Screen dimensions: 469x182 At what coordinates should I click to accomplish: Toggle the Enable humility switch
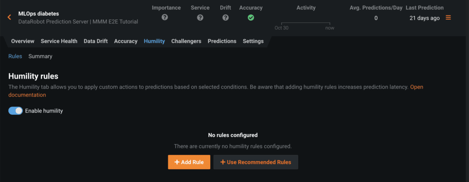click(16, 111)
